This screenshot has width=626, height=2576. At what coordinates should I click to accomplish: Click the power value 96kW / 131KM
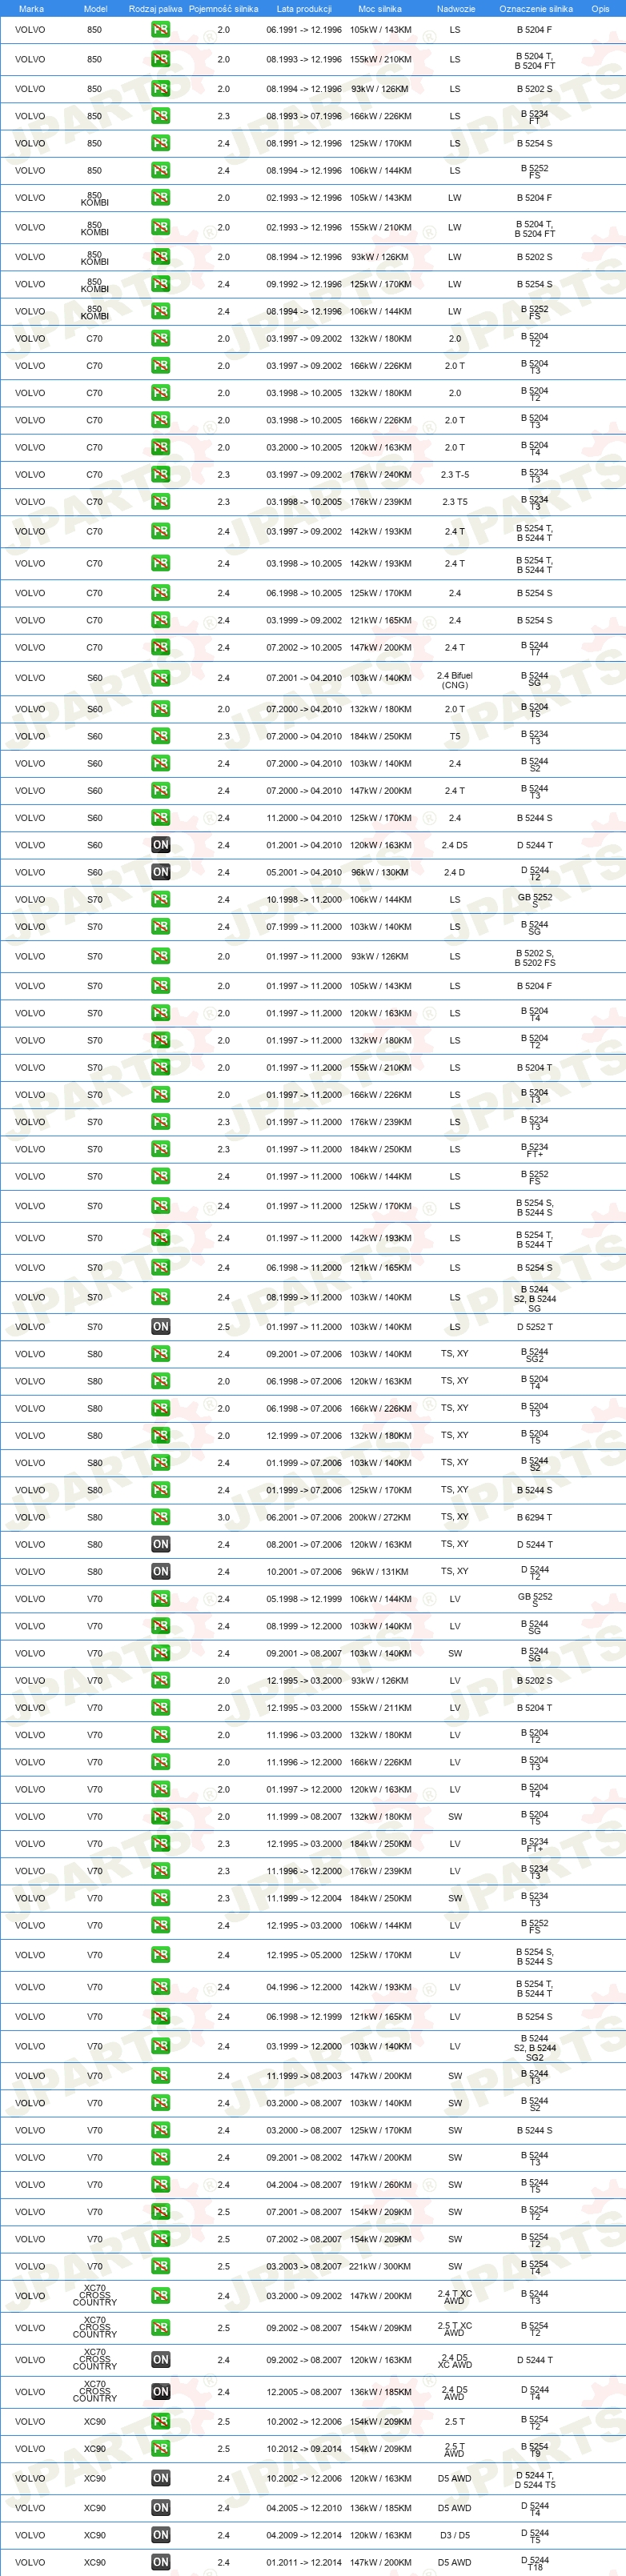pos(380,1571)
